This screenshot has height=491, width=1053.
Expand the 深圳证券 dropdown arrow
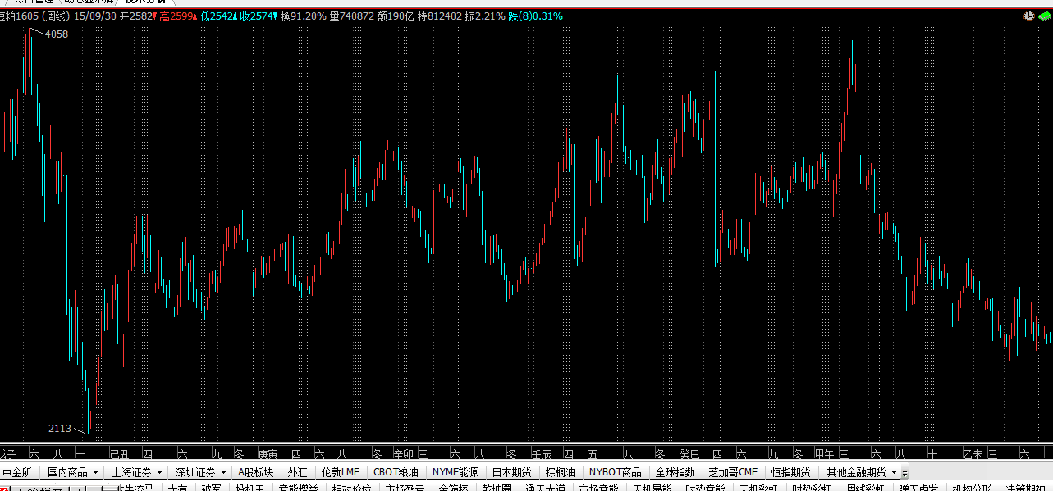tap(223, 473)
